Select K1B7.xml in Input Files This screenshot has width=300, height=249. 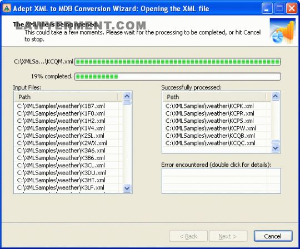click(61, 106)
